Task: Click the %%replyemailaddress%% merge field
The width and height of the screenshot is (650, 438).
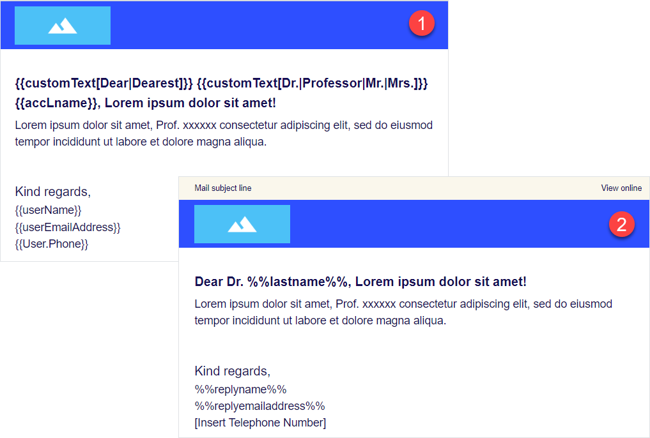Action: point(259,406)
